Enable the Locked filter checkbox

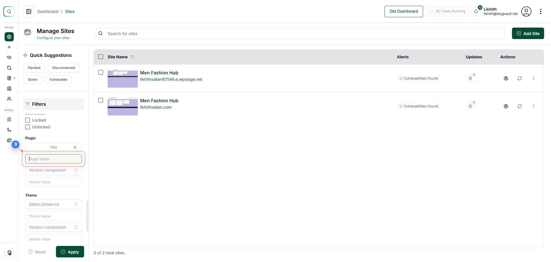click(28, 120)
